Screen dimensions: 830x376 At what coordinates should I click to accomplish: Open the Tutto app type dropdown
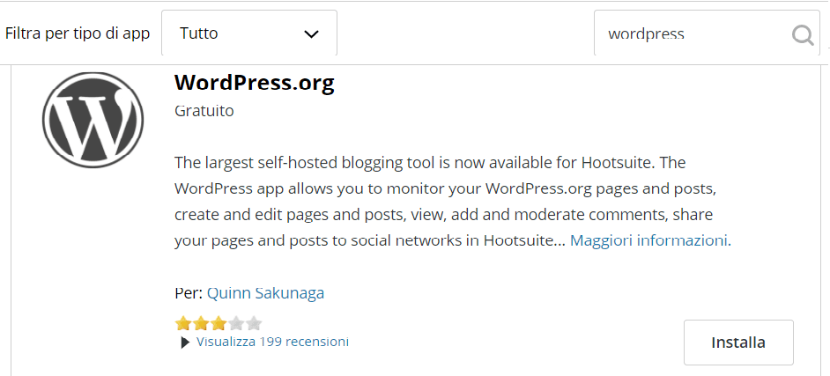[249, 33]
